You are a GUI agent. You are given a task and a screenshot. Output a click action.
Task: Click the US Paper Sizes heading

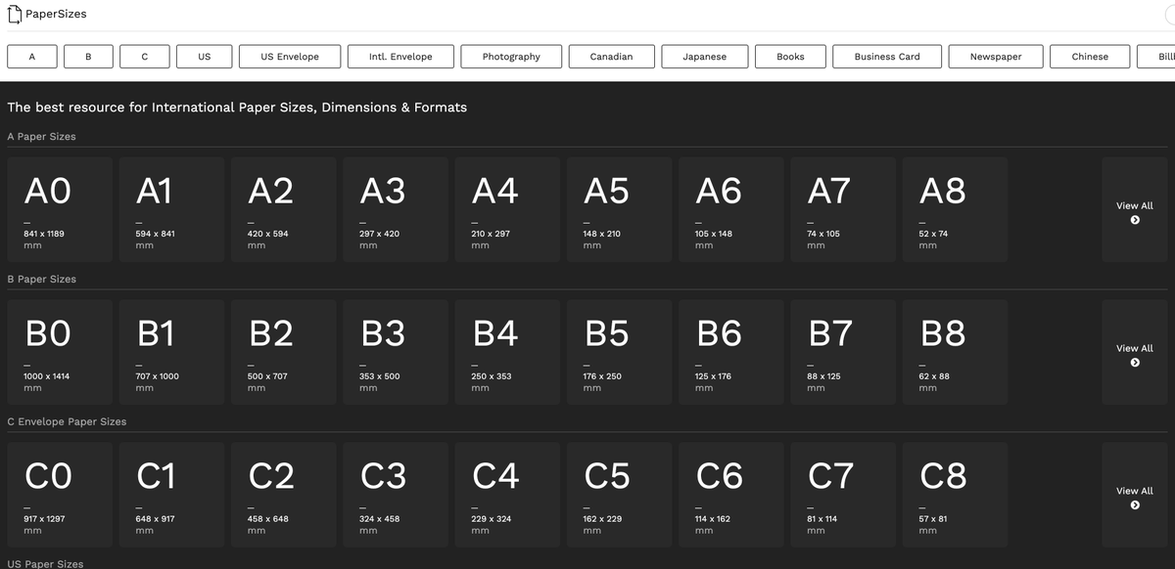45,564
